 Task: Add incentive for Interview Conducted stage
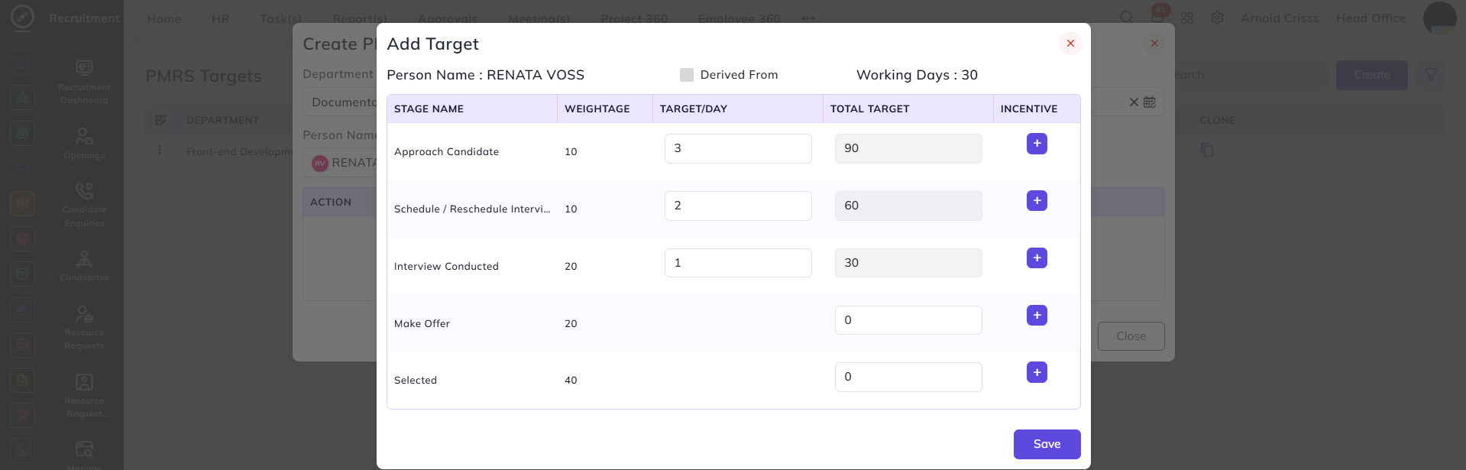(1037, 258)
